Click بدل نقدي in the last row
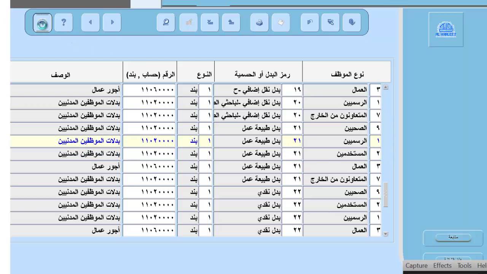This screenshot has width=487, height=274. point(248,230)
